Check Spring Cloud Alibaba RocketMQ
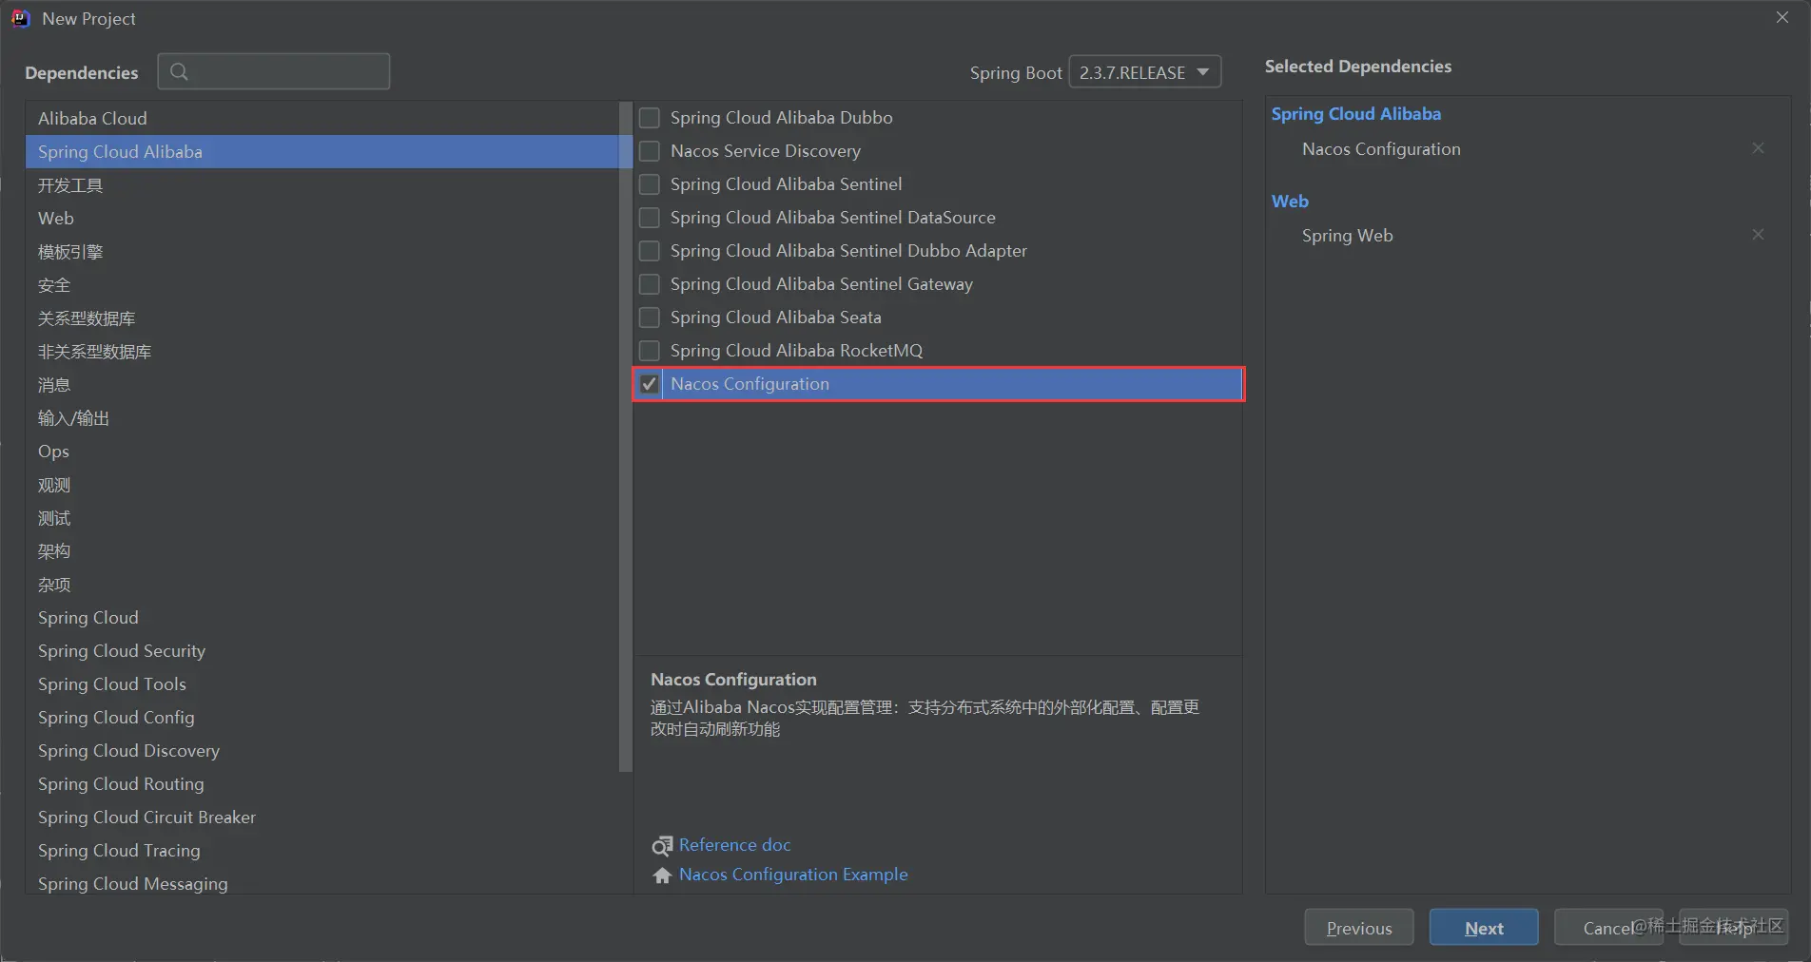The height and width of the screenshot is (962, 1811). (650, 351)
